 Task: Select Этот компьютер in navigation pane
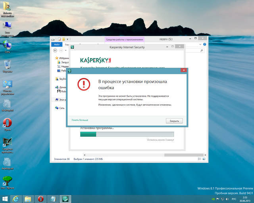tap(61, 100)
